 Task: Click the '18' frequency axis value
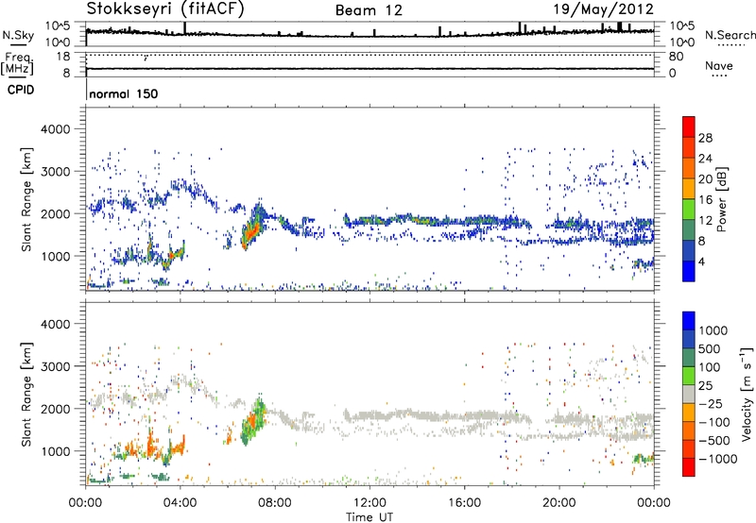[63, 57]
